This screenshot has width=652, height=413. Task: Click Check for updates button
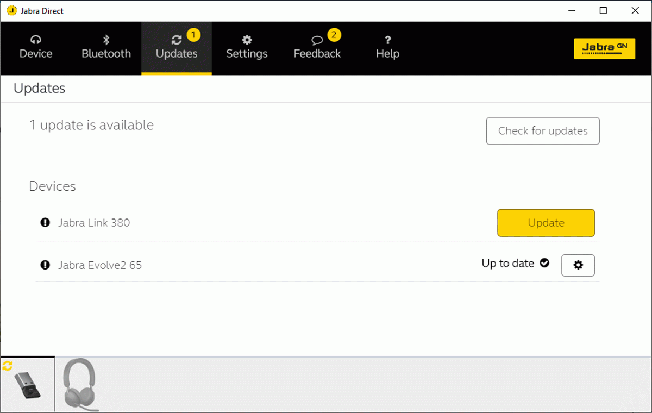click(543, 131)
